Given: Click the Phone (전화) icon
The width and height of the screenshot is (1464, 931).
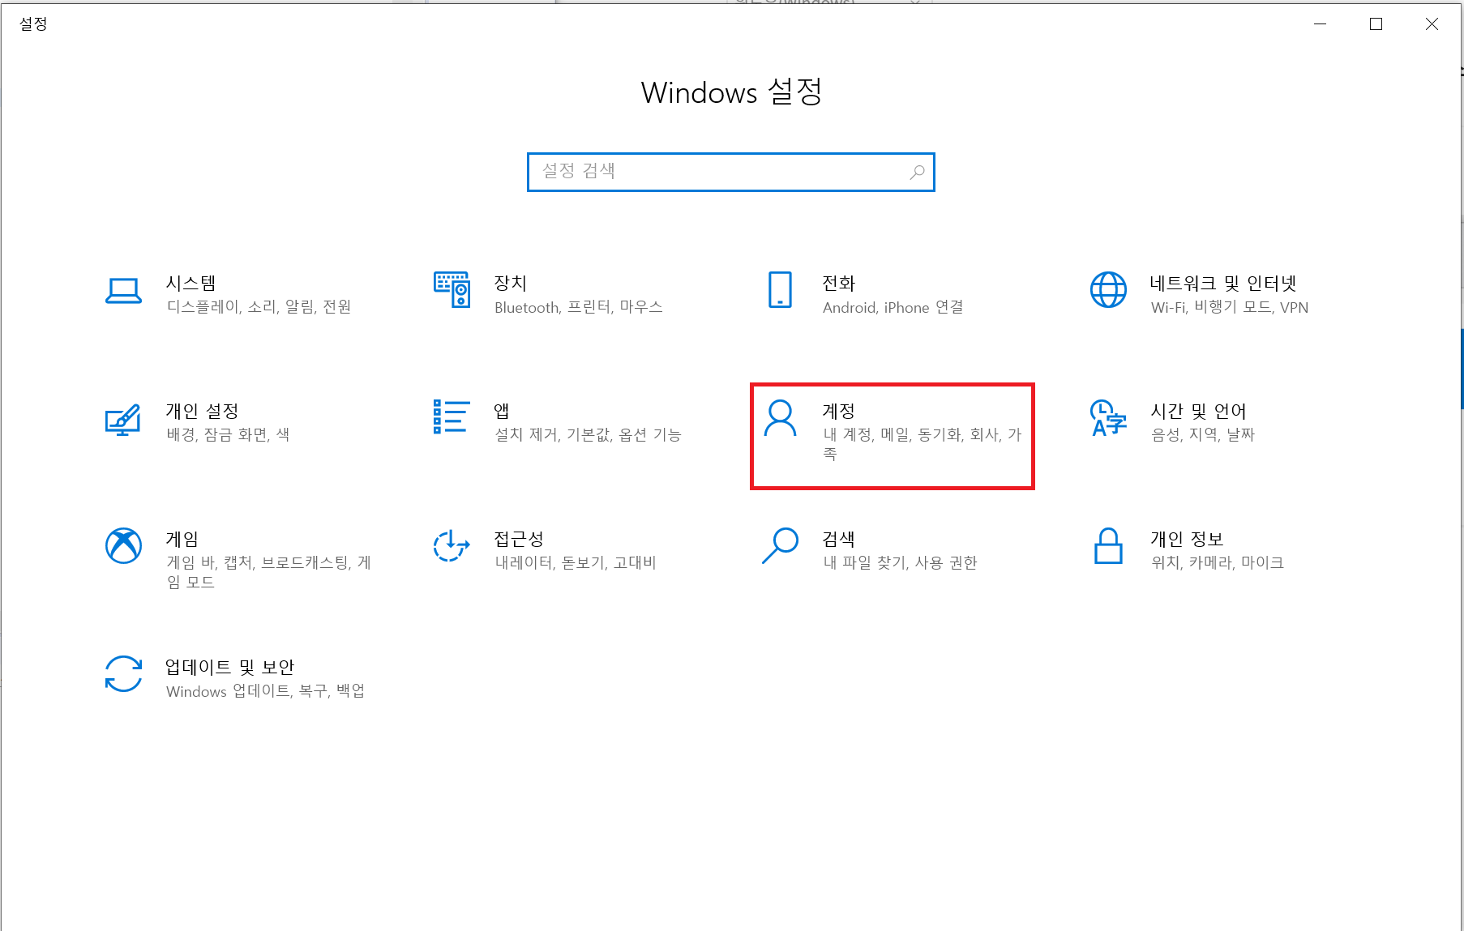Looking at the screenshot, I should (780, 290).
